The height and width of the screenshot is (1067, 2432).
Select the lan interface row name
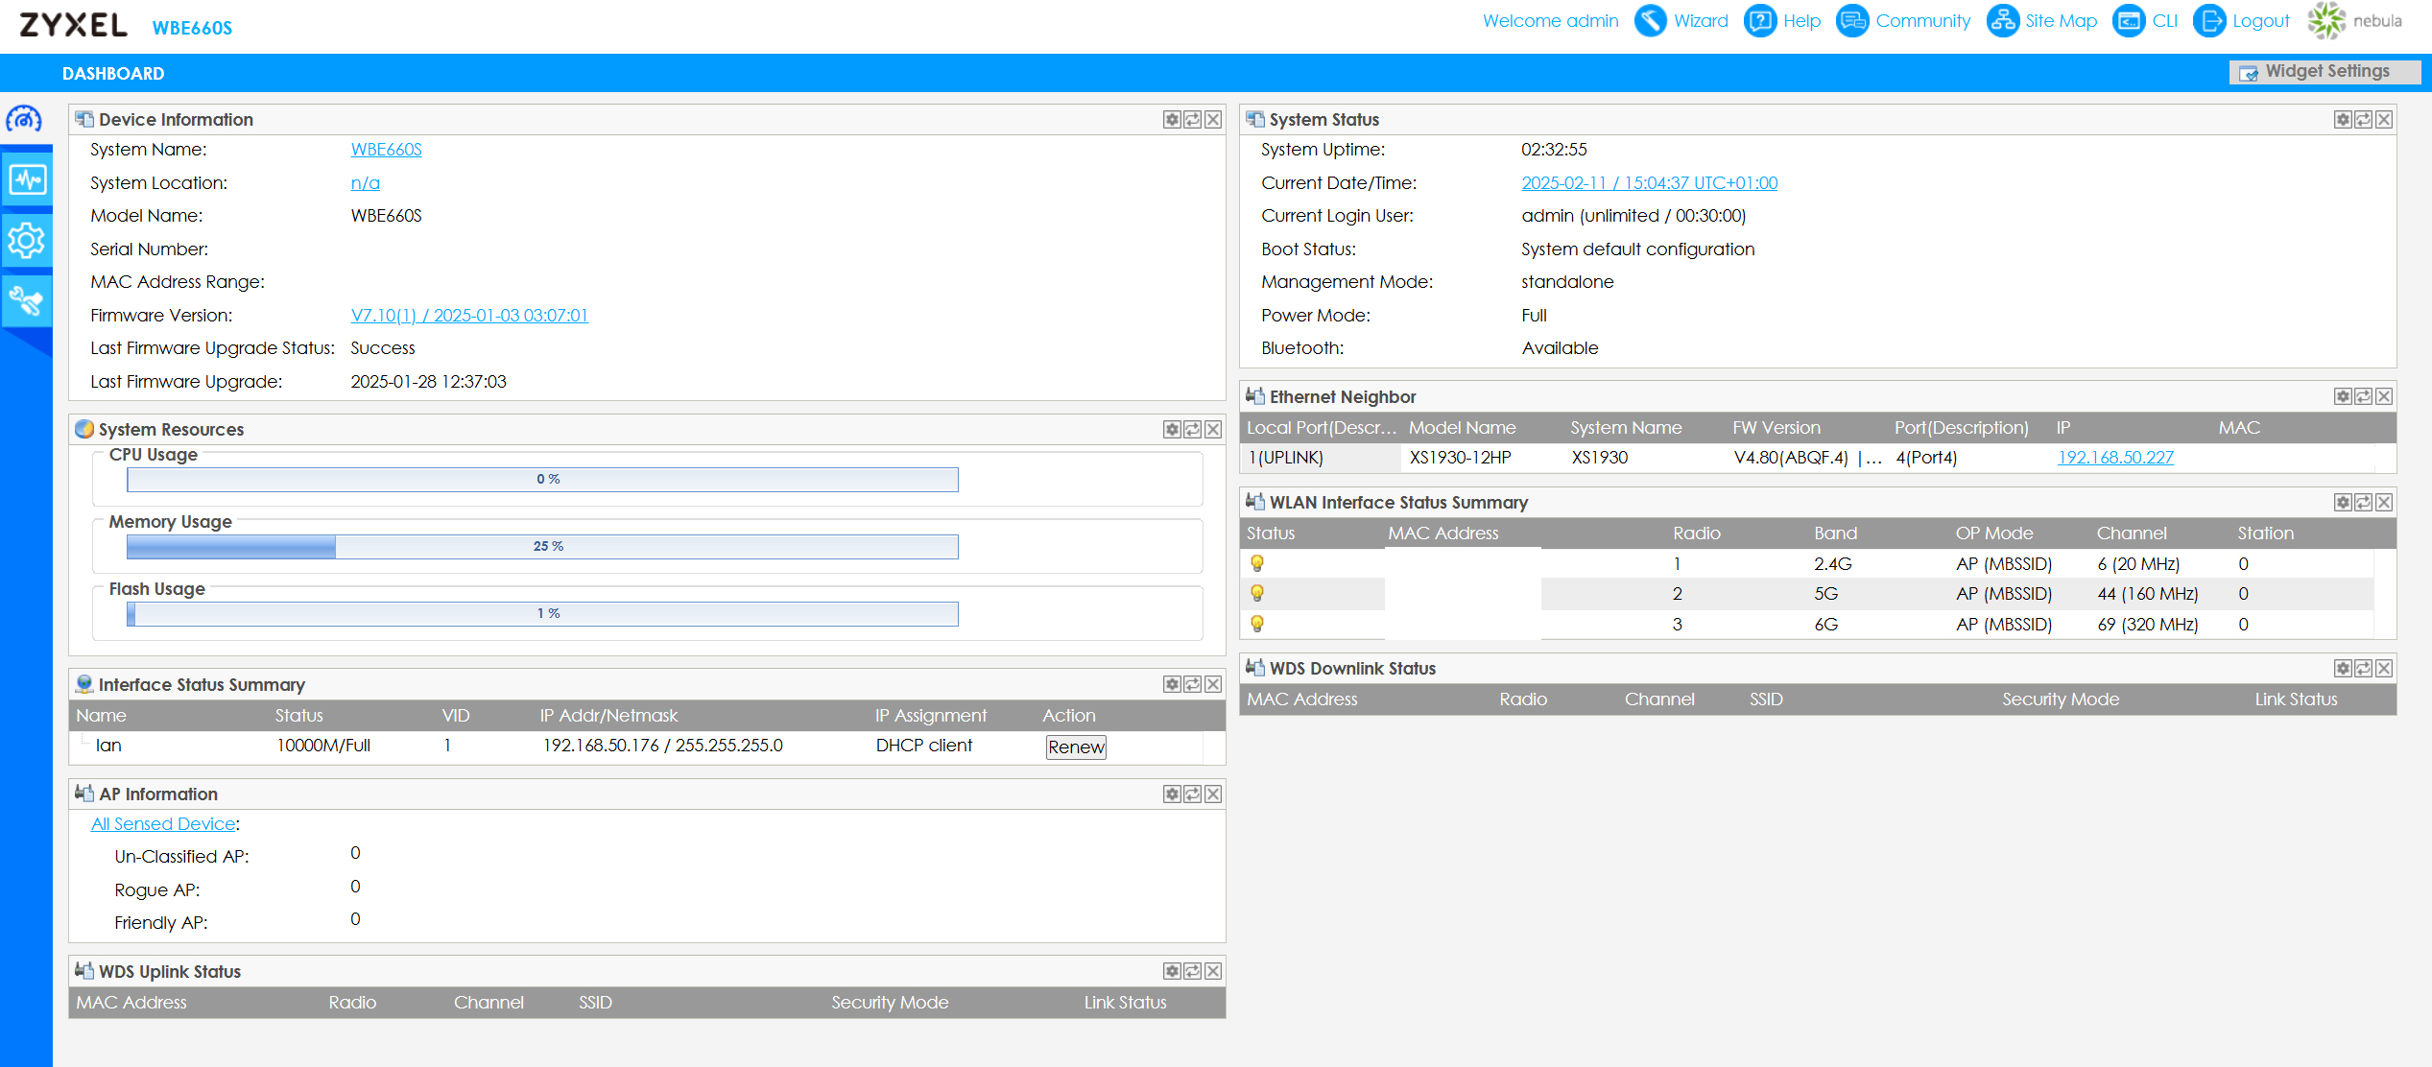click(108, 746)
